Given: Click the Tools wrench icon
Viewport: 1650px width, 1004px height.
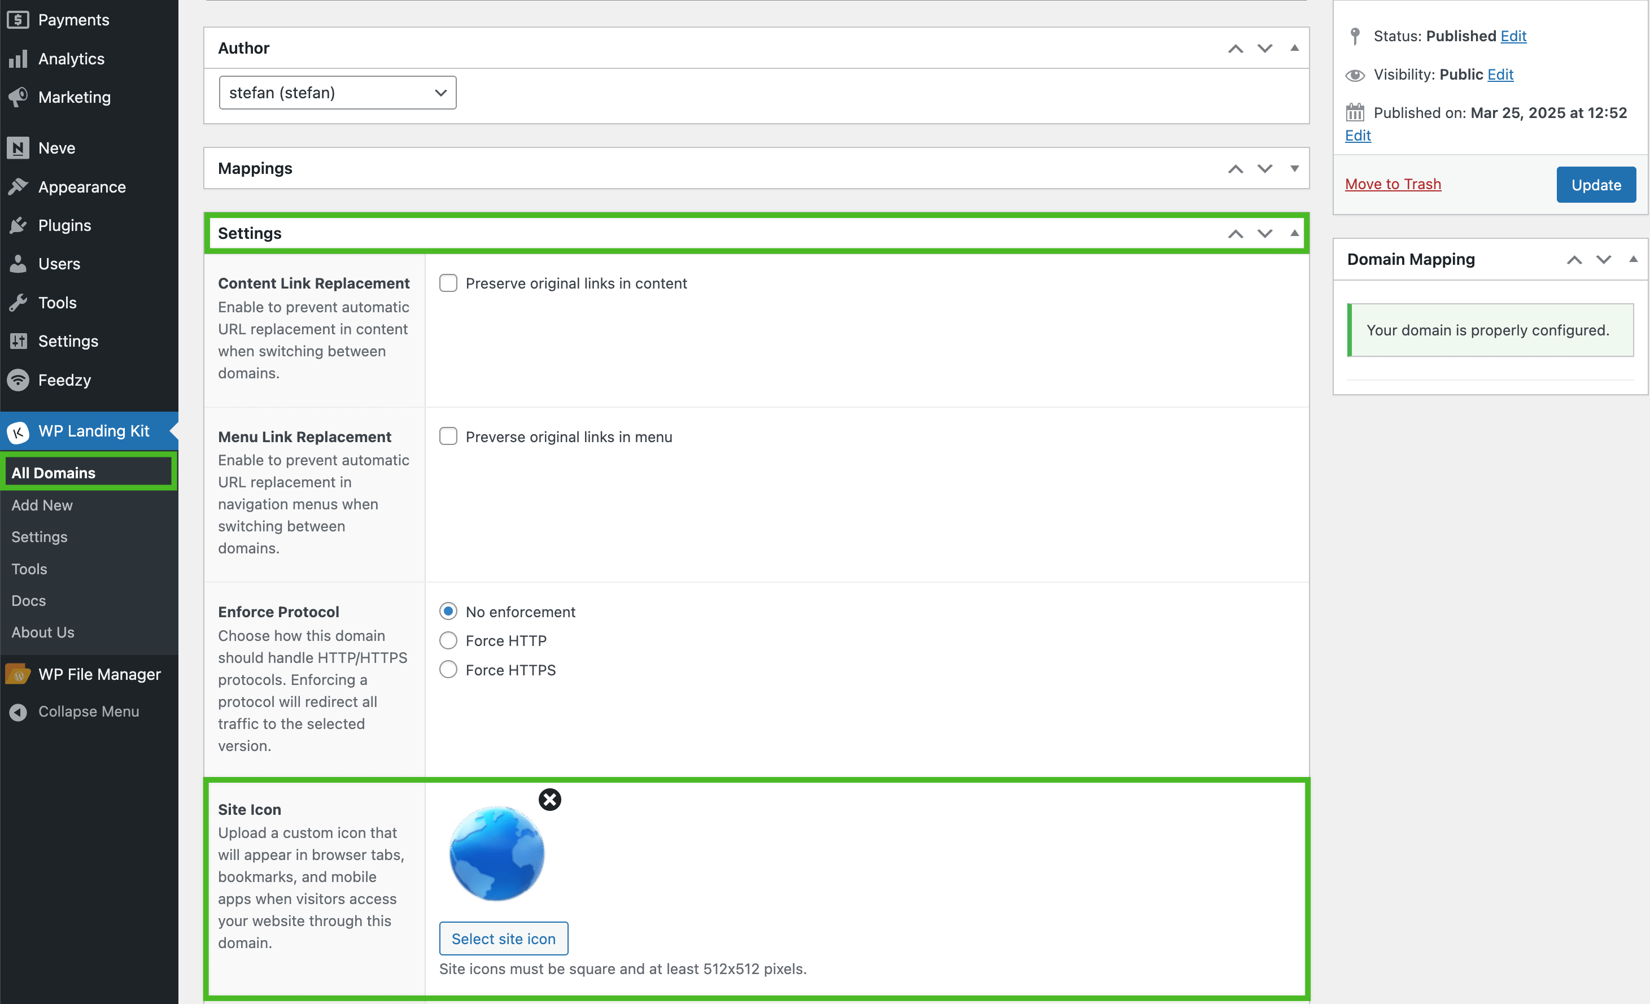Looking at the screenshot, I should pos(18,303).
